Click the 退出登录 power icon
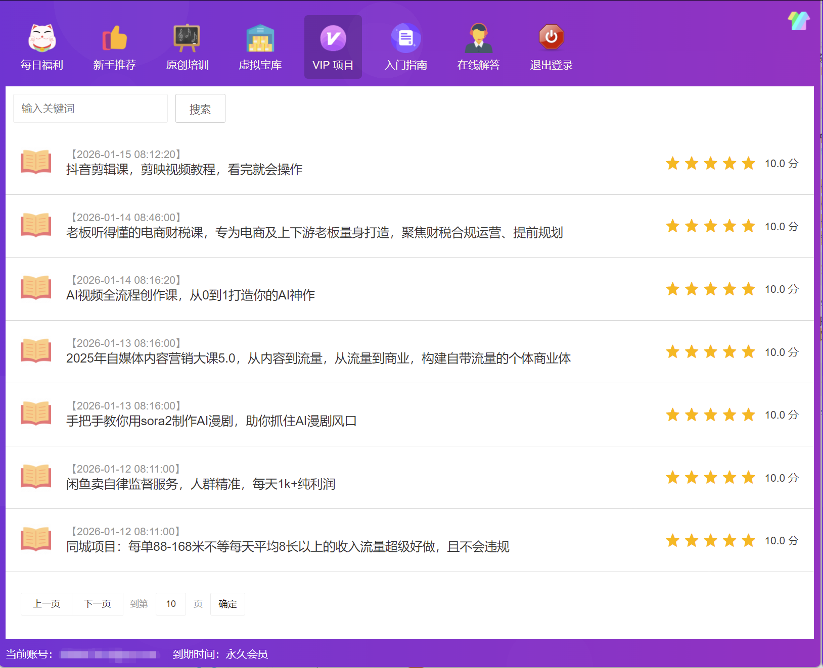823x668 pixels. coord(551,38)
